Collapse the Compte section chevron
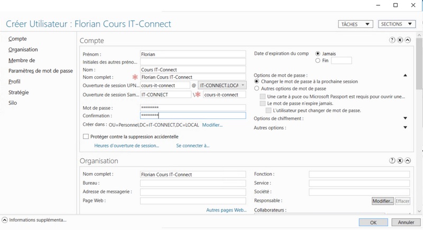 coord(408,40)
